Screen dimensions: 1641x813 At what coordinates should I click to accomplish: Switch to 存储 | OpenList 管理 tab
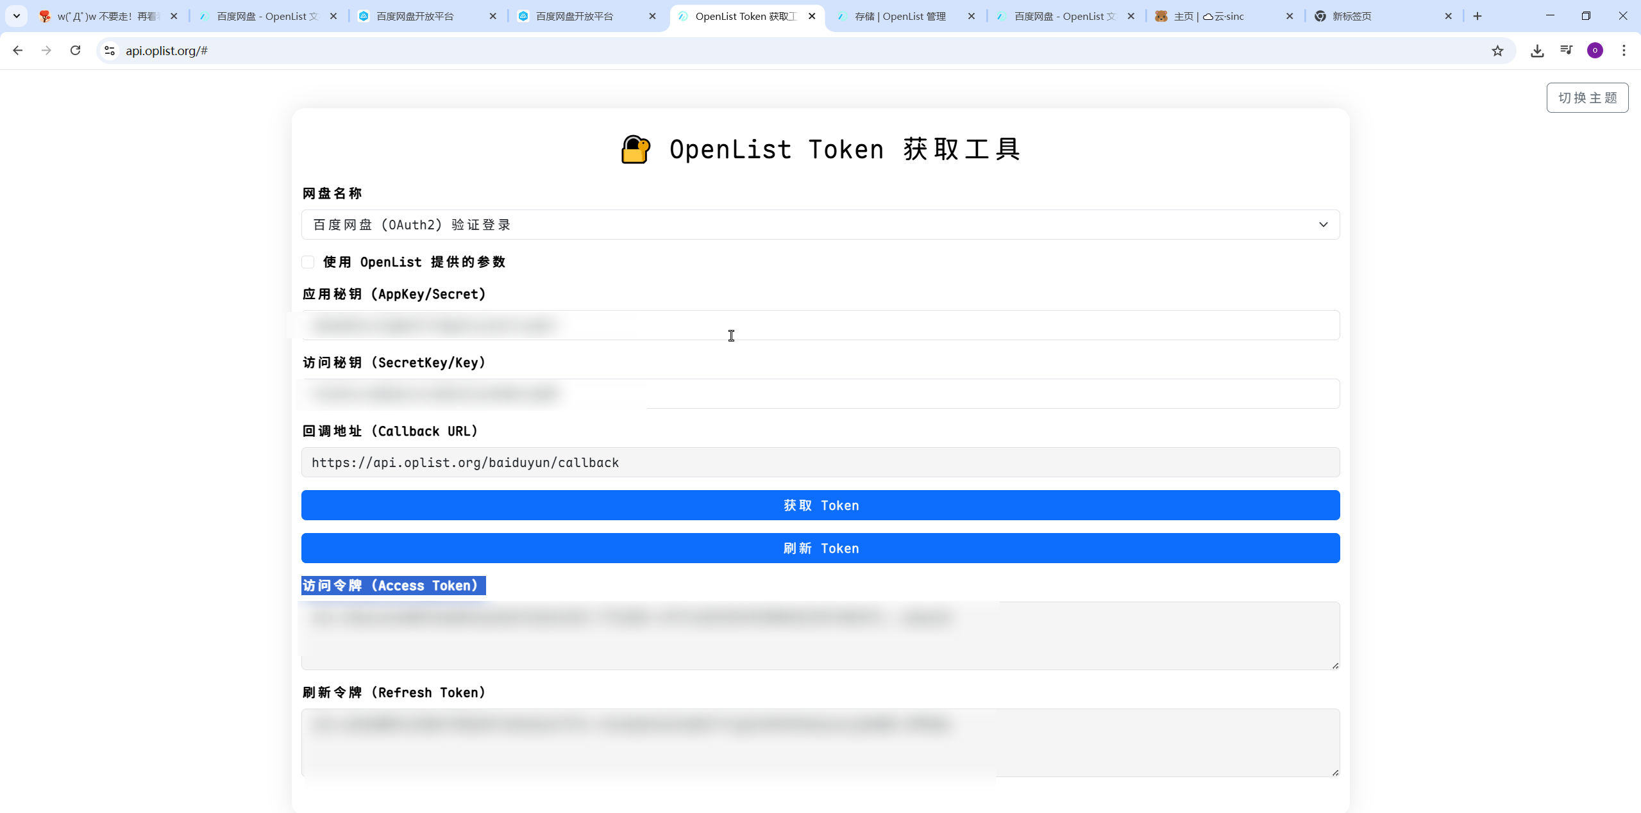(x=900, y=16)
